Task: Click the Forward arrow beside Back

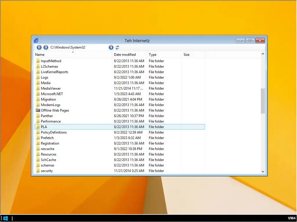Action: click(46, 47)
